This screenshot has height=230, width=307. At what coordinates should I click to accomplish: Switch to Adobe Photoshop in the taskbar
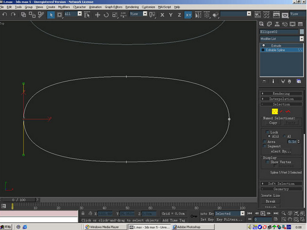click(193, 227)
